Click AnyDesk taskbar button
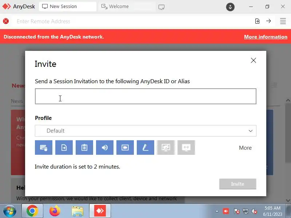Image resolution: width=291 pixels, height=218 pixels. (x=100, y=211)
